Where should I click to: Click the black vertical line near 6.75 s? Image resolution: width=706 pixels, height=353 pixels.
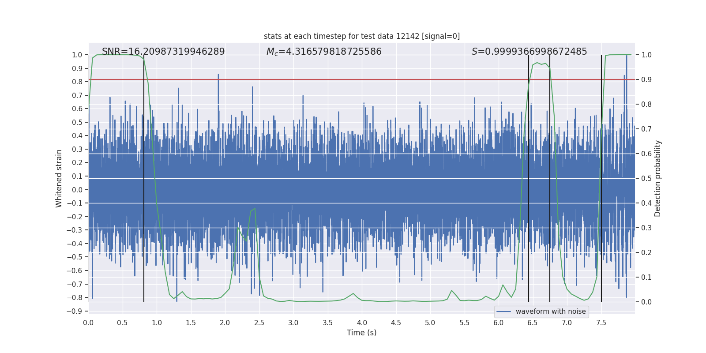pos(550,176)
